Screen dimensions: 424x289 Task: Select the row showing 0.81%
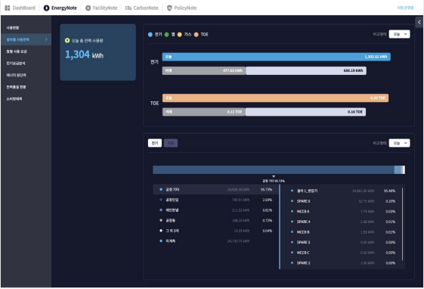tap(216, 210)
